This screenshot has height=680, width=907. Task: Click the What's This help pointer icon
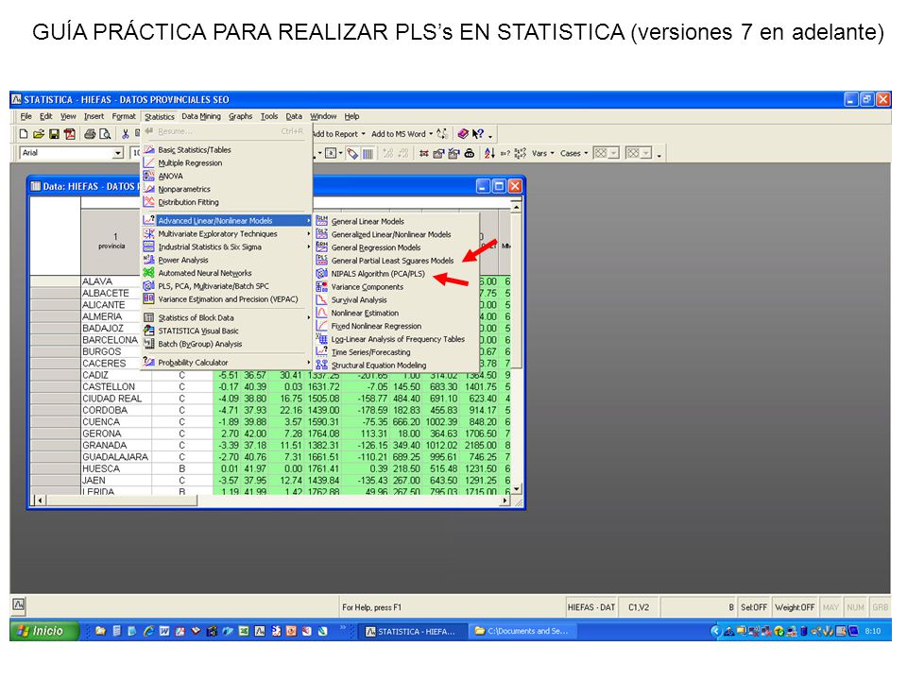[478, 134]
